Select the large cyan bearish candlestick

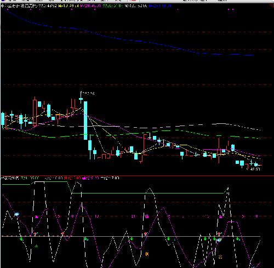coord(85,121)
